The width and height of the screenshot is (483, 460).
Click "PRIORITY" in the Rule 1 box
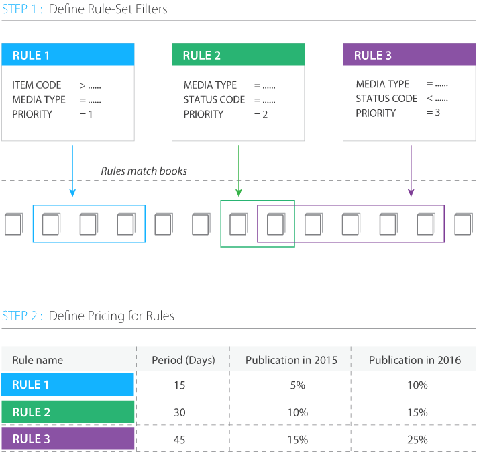point(32,114)
